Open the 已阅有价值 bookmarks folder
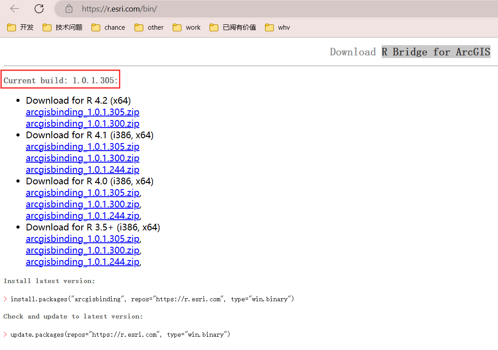The height and width of the screenshot is (350, 498). (233, 27)
